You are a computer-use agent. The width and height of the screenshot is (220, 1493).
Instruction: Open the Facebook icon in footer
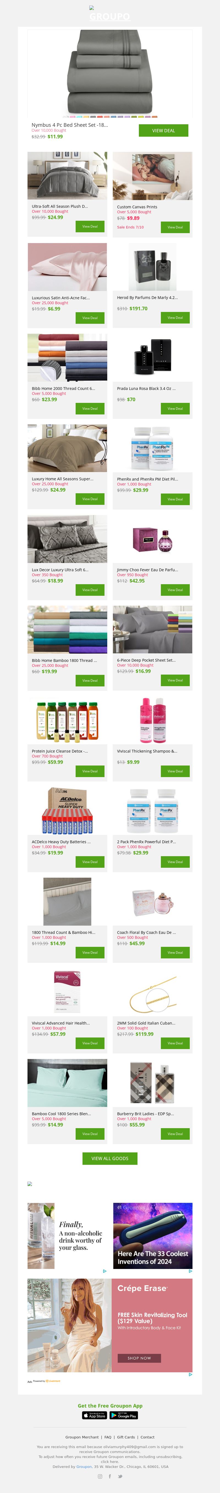click(110, 1476)
